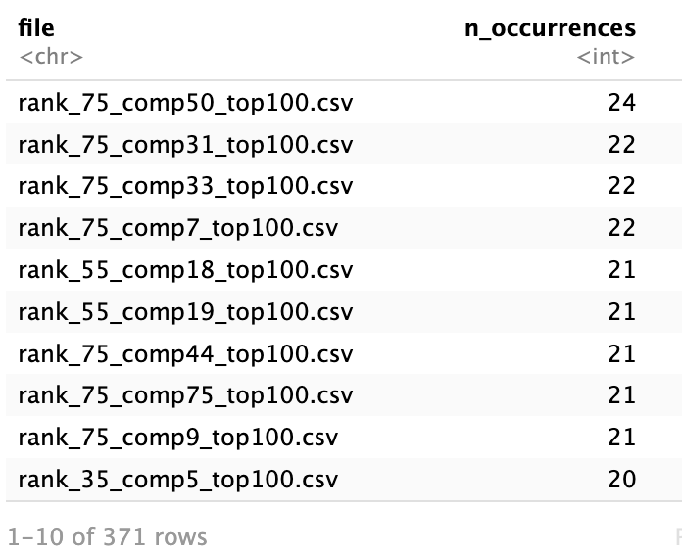Screen dimensions: 682x554
Task: Select the rank_35_comp5_top100.csv row
Action: pyautogui.click(x=177, y=480)
